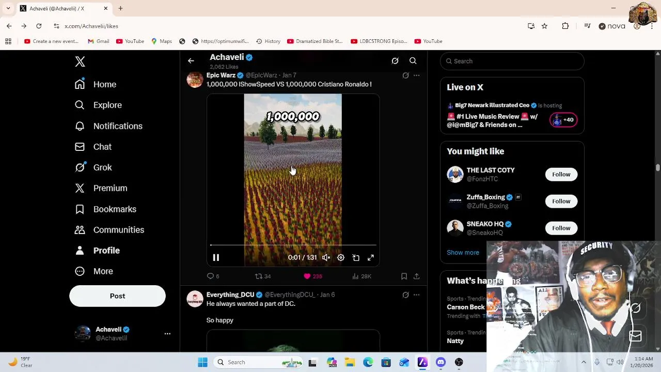Open video settings gear
661x372 pixels.
[x=341, y=257]
